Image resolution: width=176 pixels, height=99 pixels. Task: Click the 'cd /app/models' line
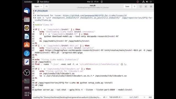pyautogui.click(x=43, y=62)
